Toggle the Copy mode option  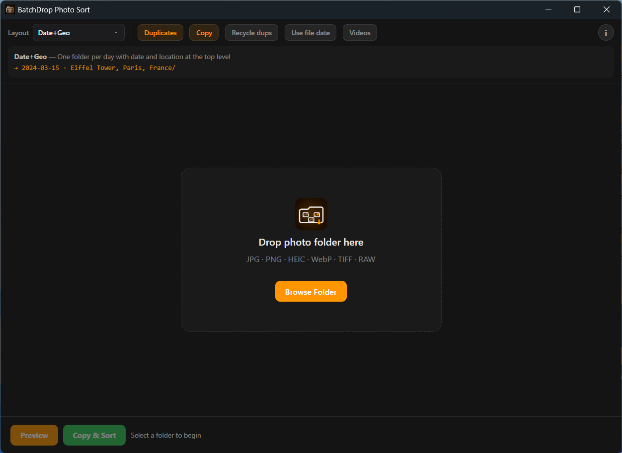204,33
